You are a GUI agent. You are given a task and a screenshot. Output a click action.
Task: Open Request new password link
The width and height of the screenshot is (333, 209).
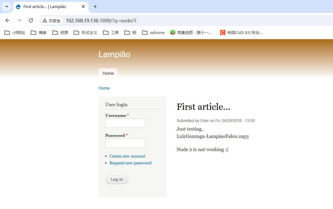130,163
